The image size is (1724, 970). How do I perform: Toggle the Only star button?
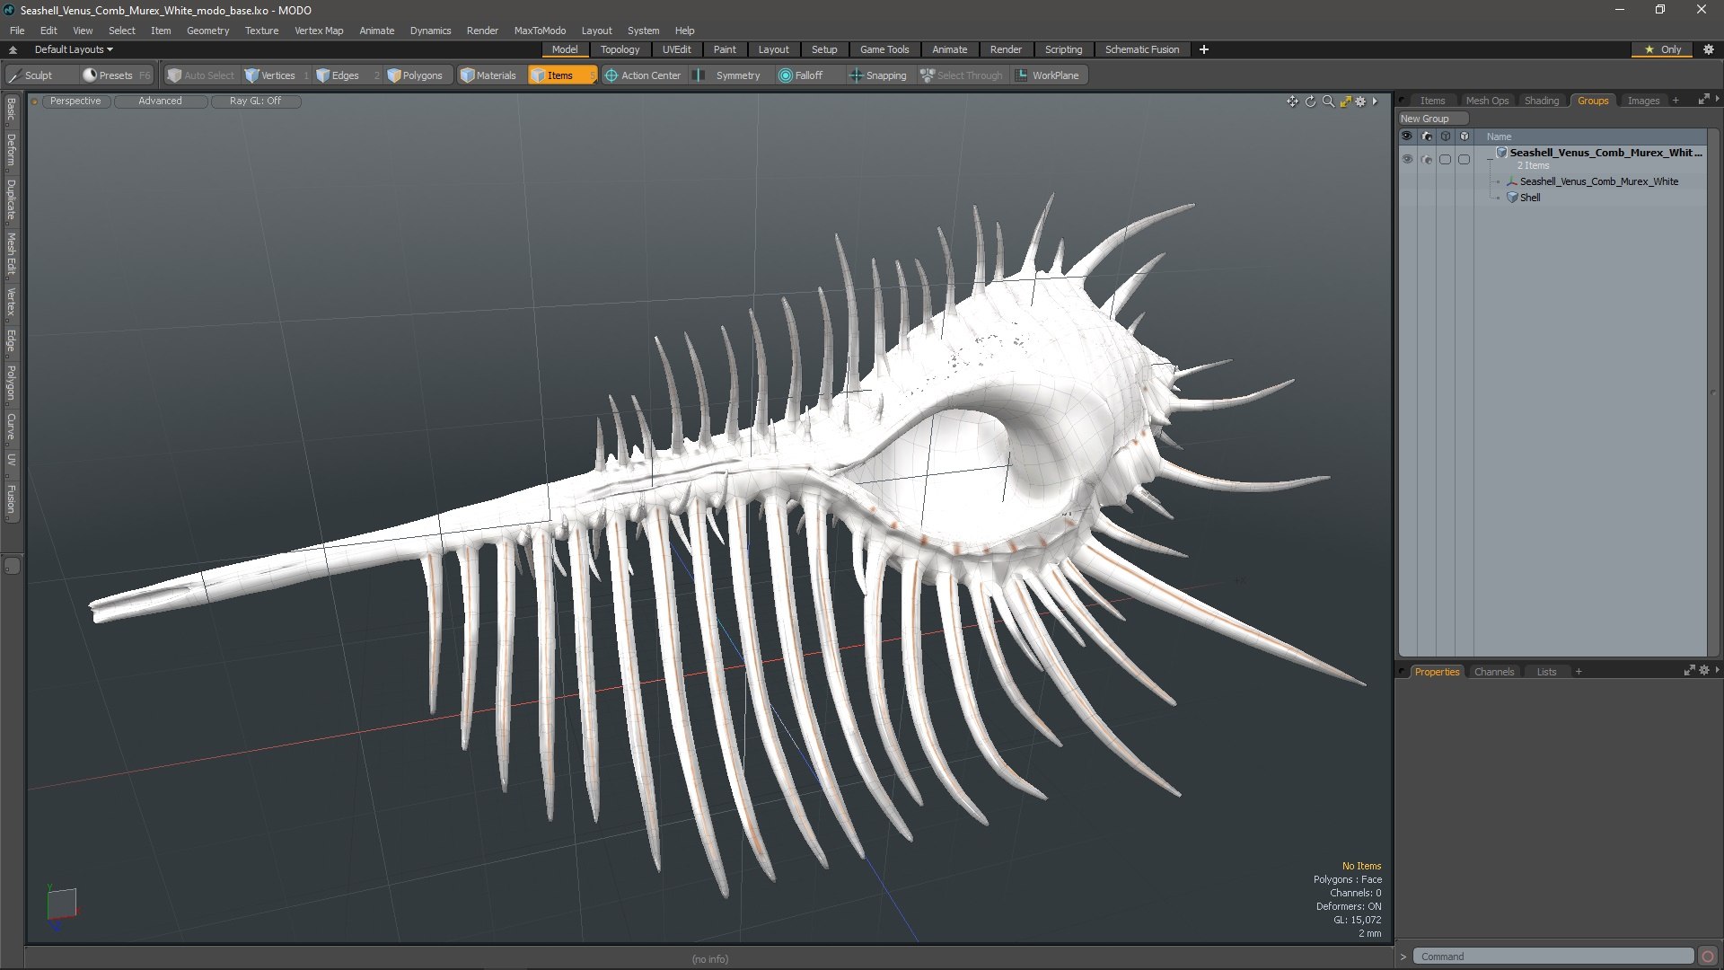(1664, 49)
